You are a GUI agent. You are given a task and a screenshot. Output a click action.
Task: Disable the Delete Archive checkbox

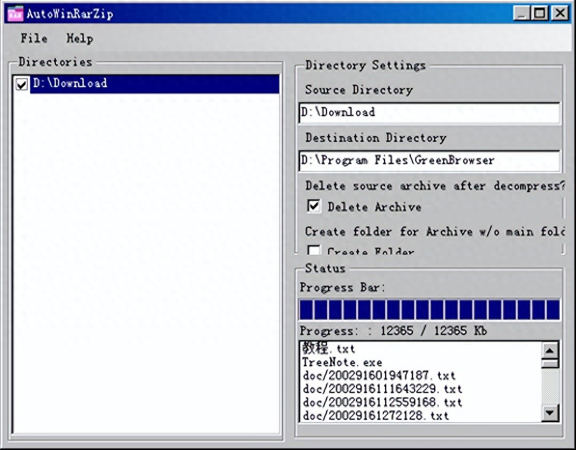click(315, 207)
